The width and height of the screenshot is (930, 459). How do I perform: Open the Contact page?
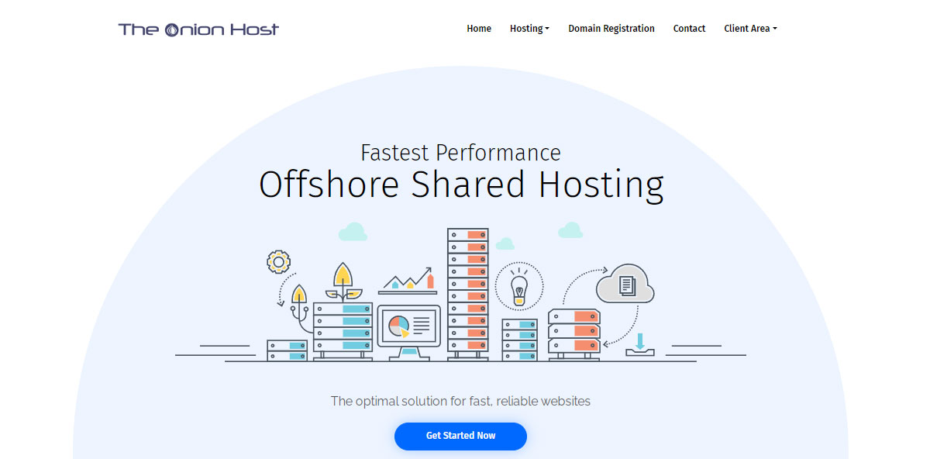pyautogui.click(x=689, y=29)
